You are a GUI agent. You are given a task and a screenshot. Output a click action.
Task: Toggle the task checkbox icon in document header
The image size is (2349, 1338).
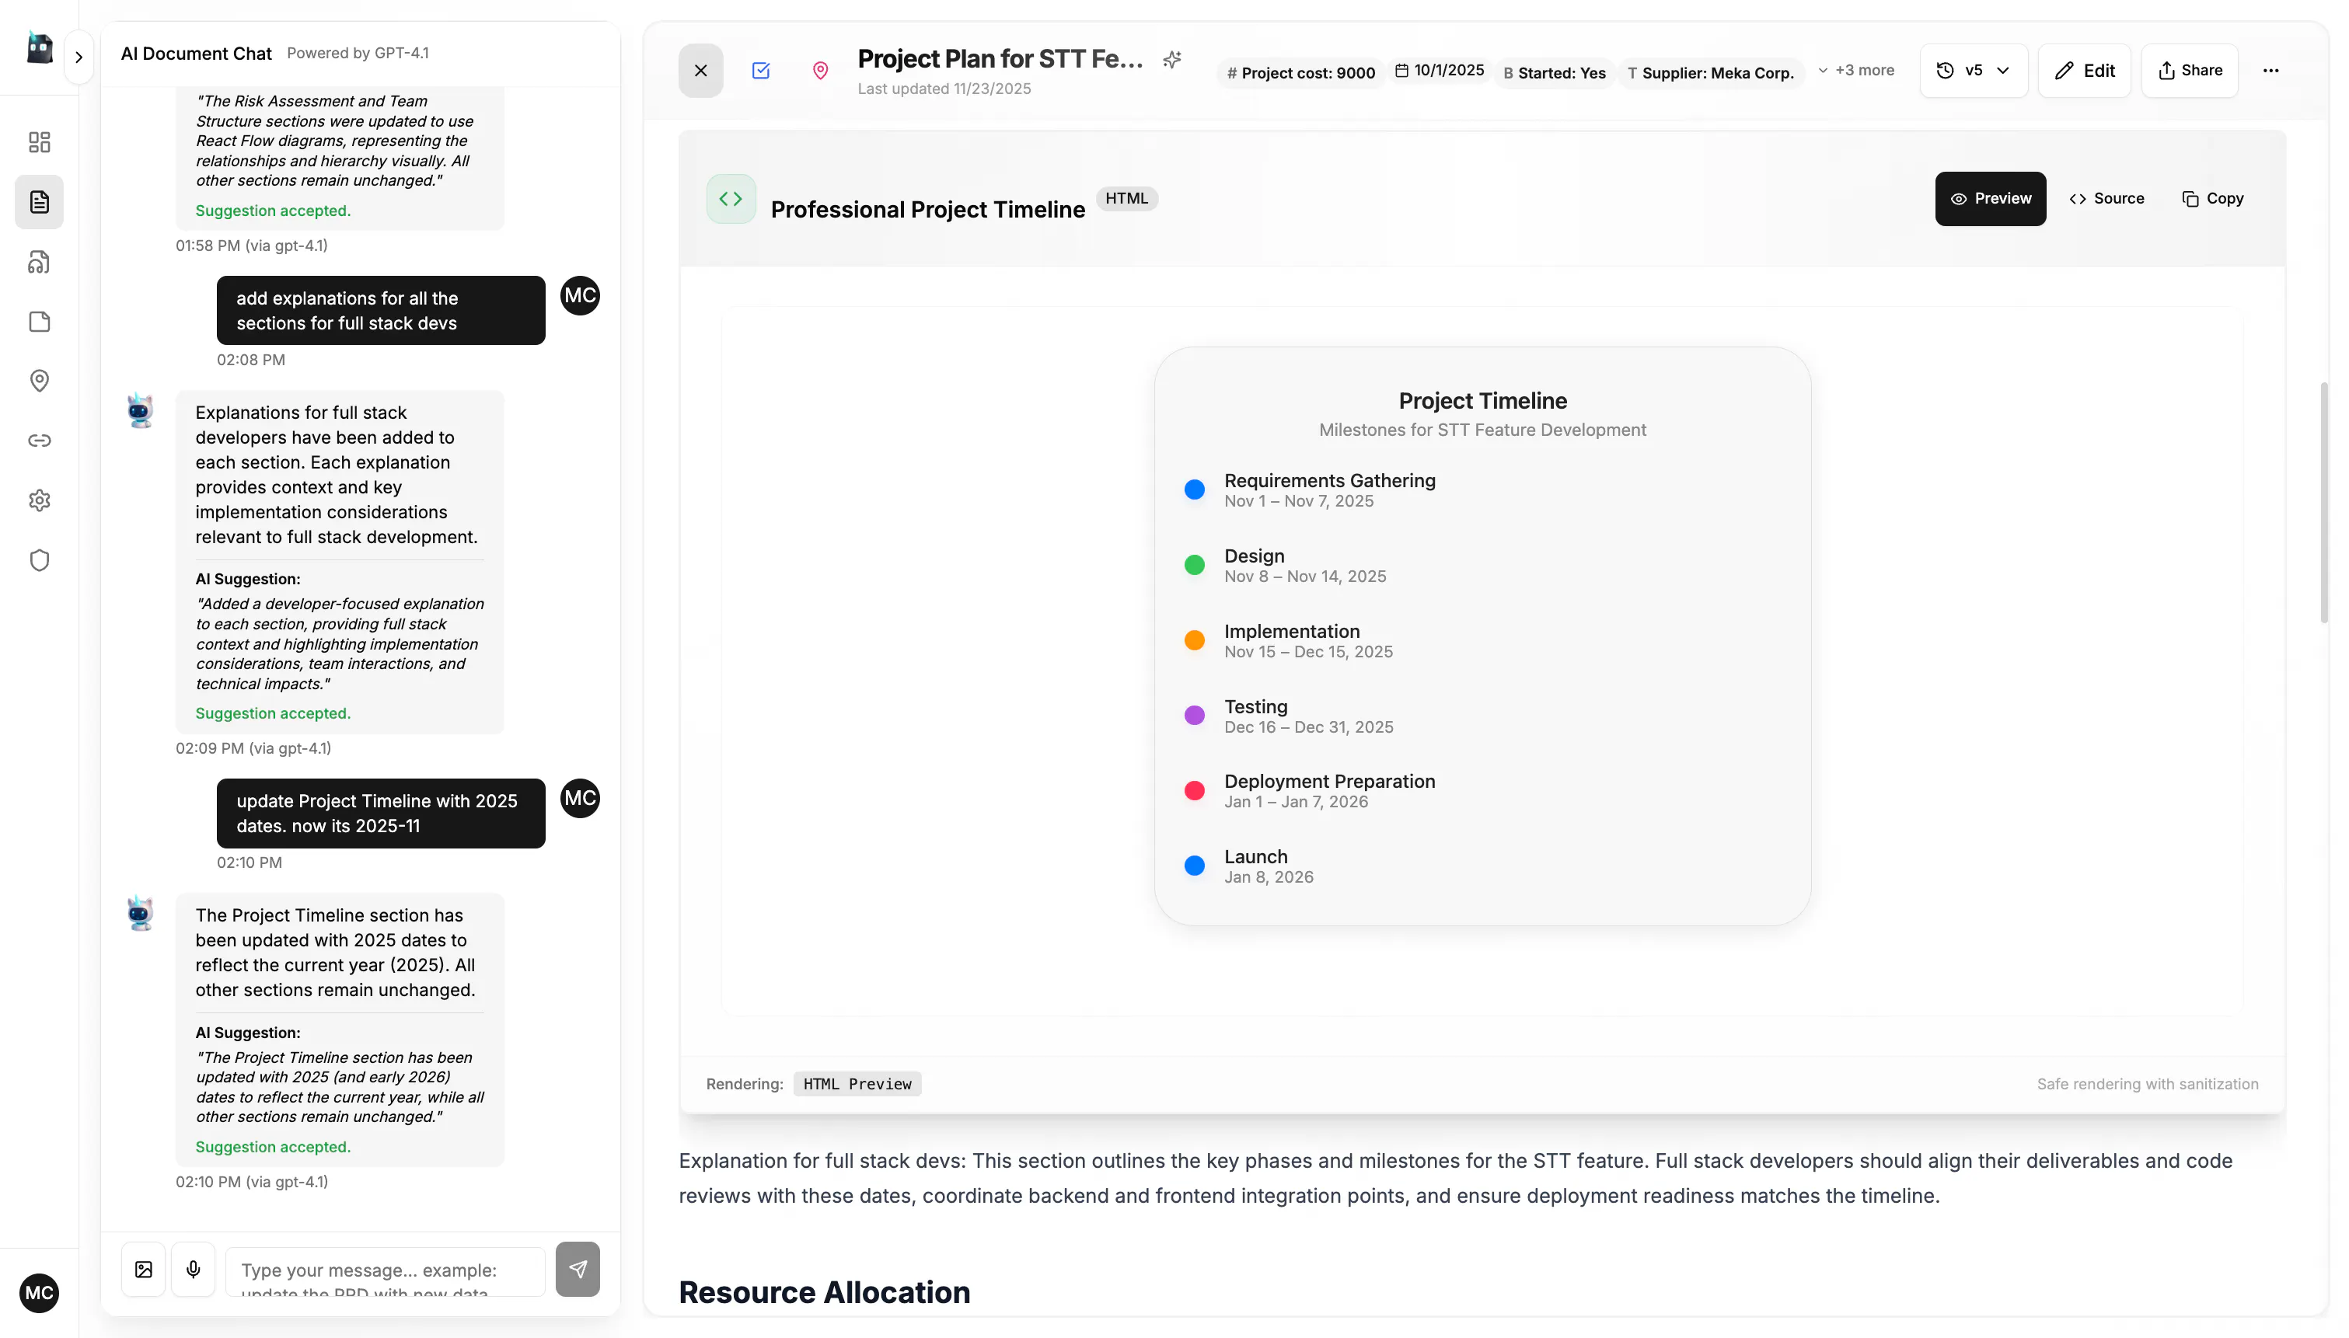click(760, 71)
